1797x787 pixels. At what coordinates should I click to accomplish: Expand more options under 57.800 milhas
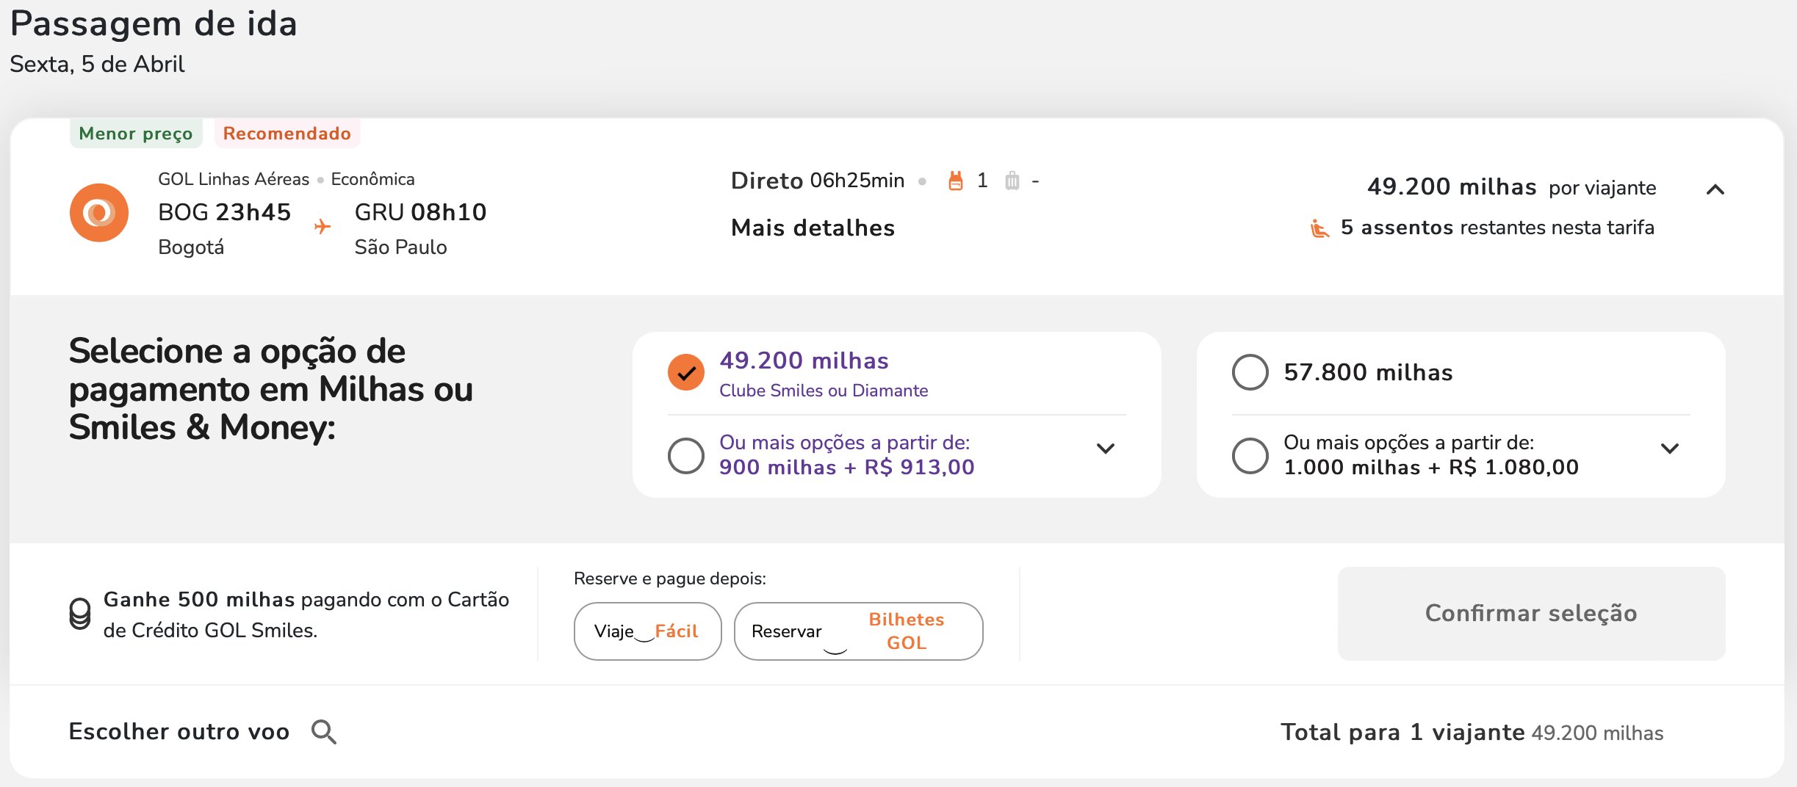click(1670, 449)
